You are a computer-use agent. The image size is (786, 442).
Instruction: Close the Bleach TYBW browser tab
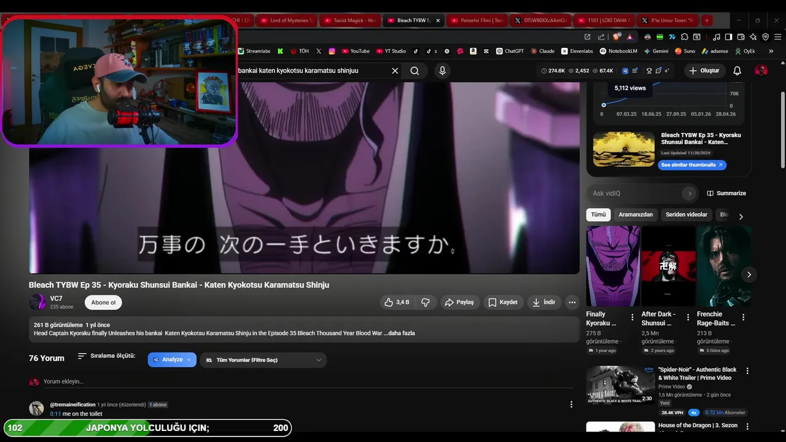click(x=438, y=20)
